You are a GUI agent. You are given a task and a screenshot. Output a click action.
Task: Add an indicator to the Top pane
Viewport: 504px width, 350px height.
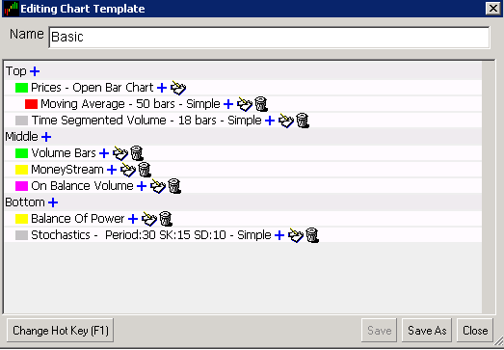(35, 71)
